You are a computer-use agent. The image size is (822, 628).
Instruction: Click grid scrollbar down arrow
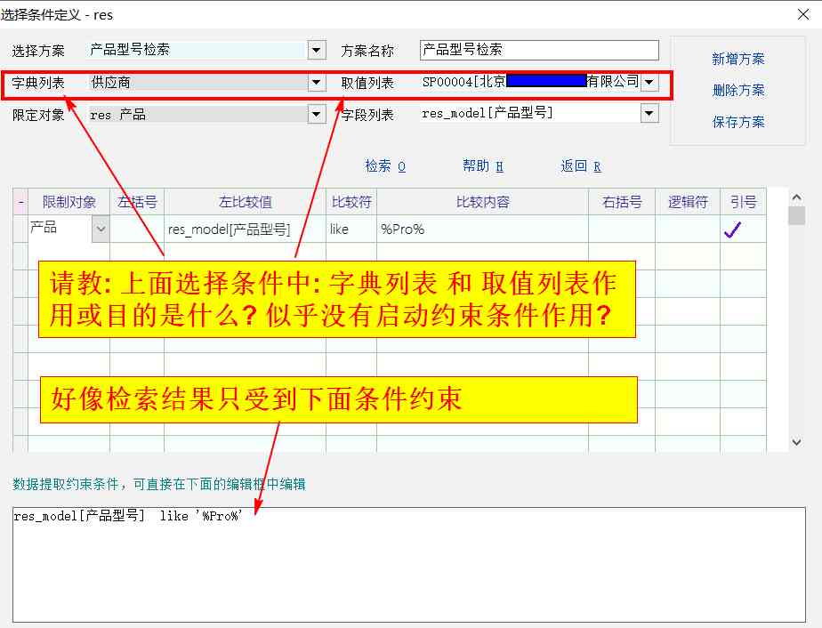pyautogui.click(x=796, y=442)
